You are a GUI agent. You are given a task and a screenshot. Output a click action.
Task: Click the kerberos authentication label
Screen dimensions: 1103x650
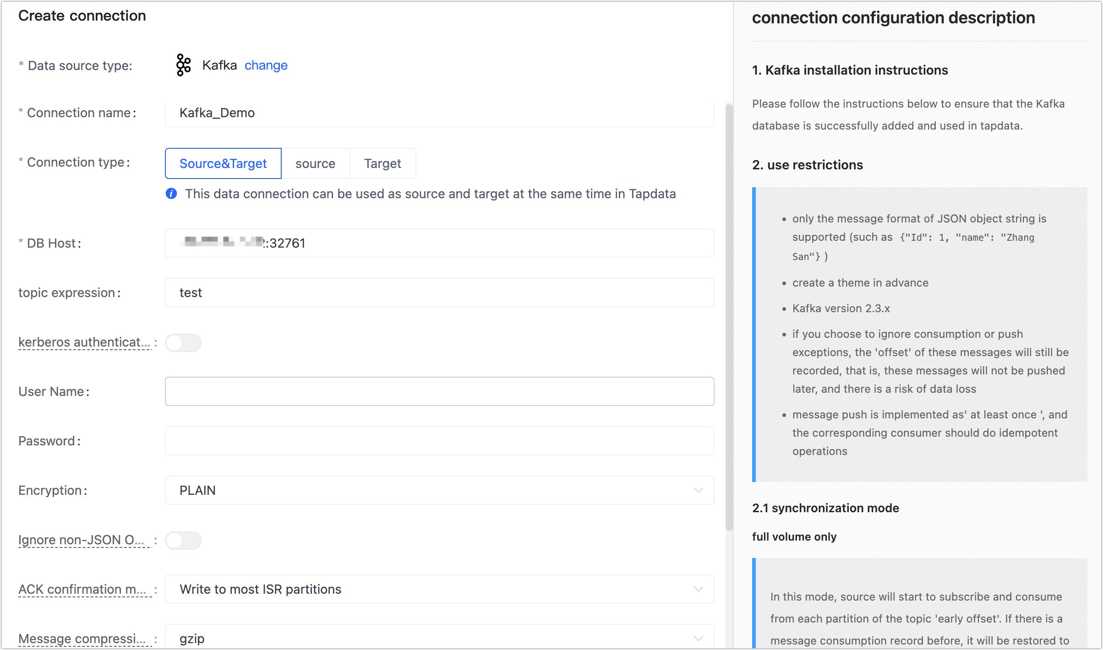(x=84, y=342)
